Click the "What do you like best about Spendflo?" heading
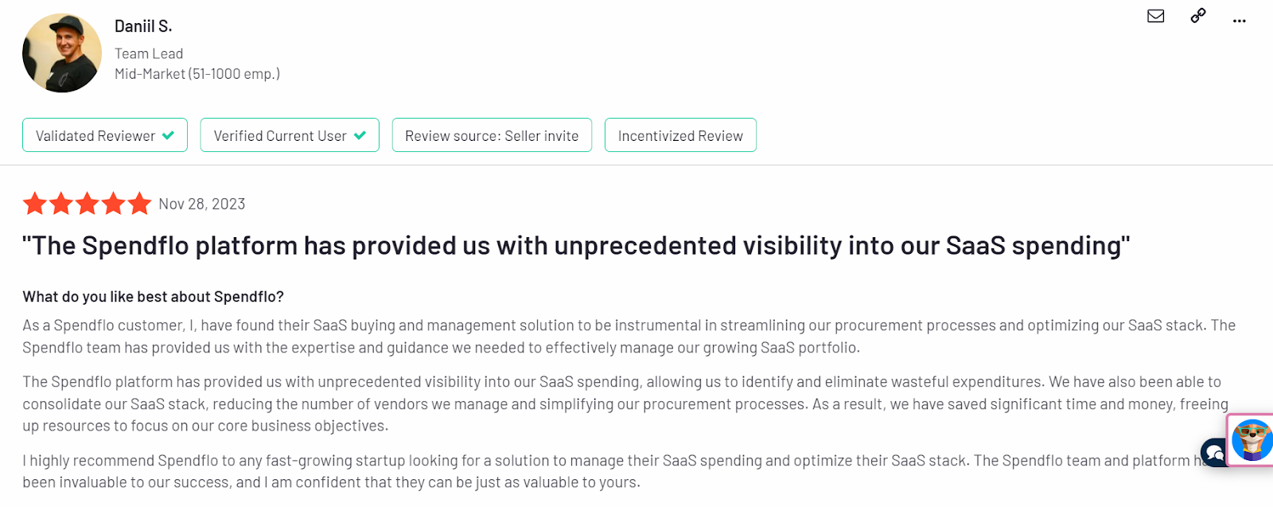This screenshot has width=1273, height=507. pos(153,297)
